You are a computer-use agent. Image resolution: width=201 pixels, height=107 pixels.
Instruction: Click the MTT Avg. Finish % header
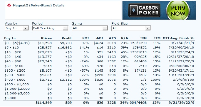(x=178, y=38)
